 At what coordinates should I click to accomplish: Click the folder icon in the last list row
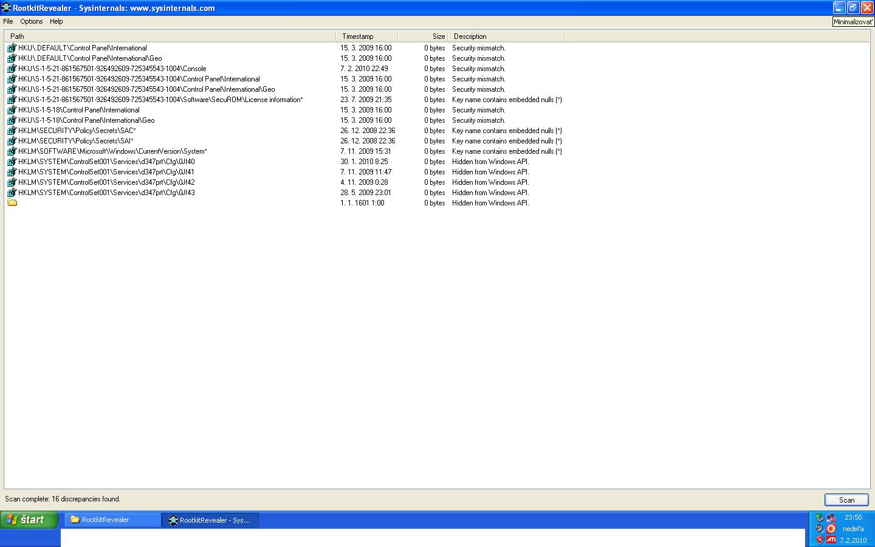pyautogui.click(x=12, y=203)
